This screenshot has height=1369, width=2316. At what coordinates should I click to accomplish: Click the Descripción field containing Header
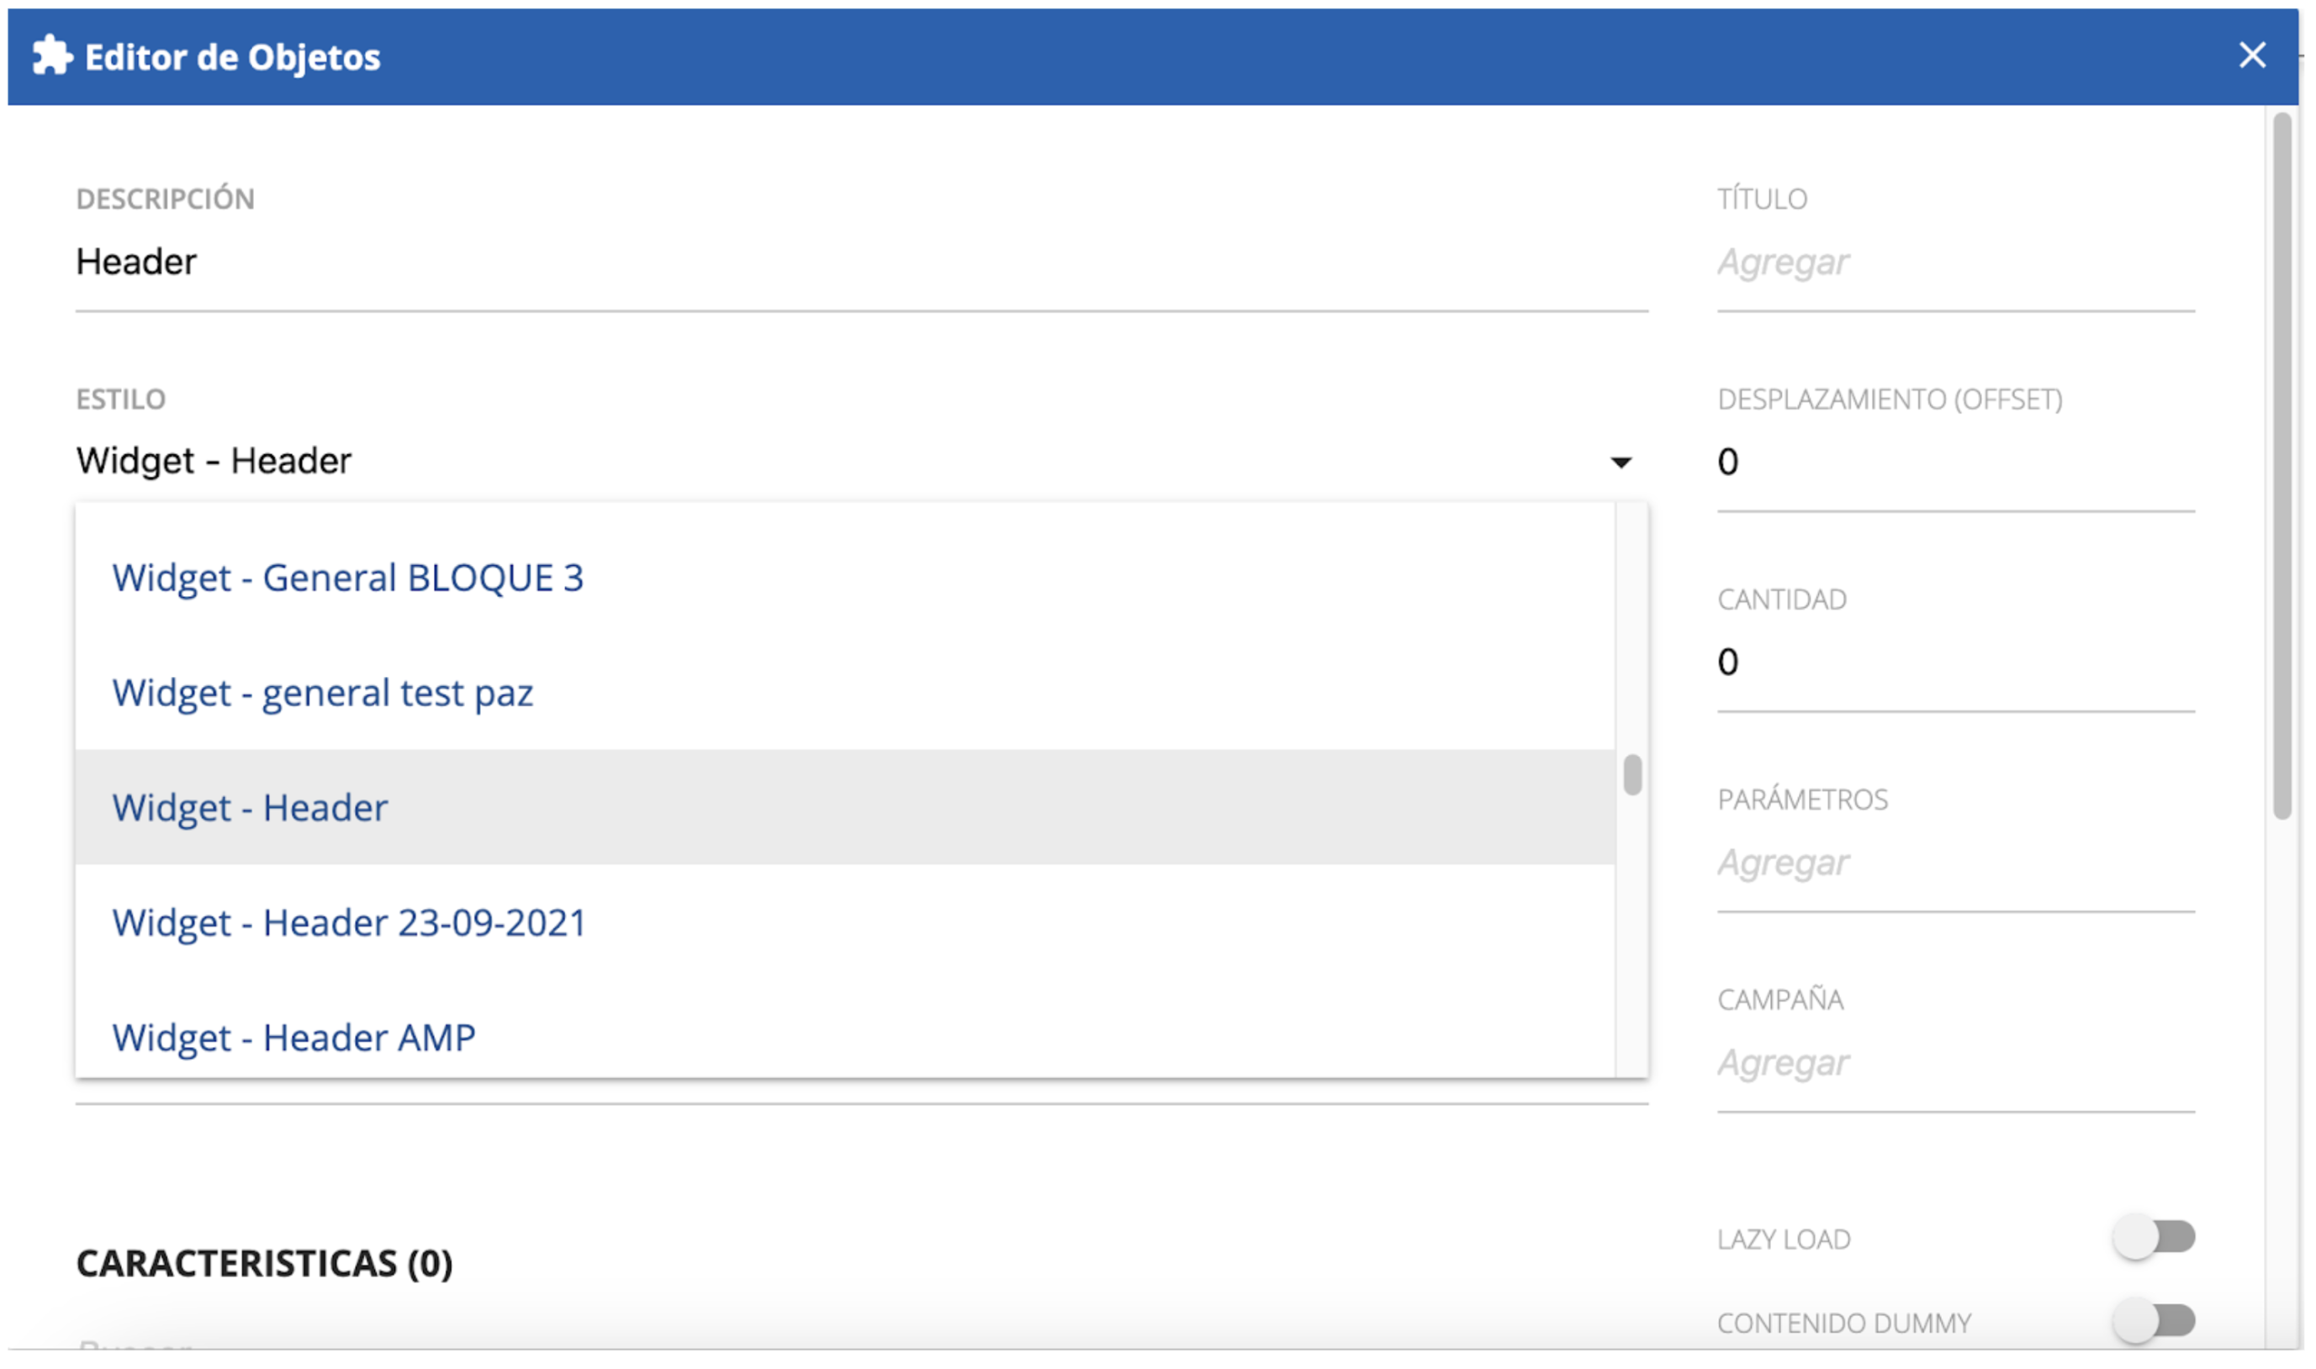pyautogui.click(x=861, y=263)
